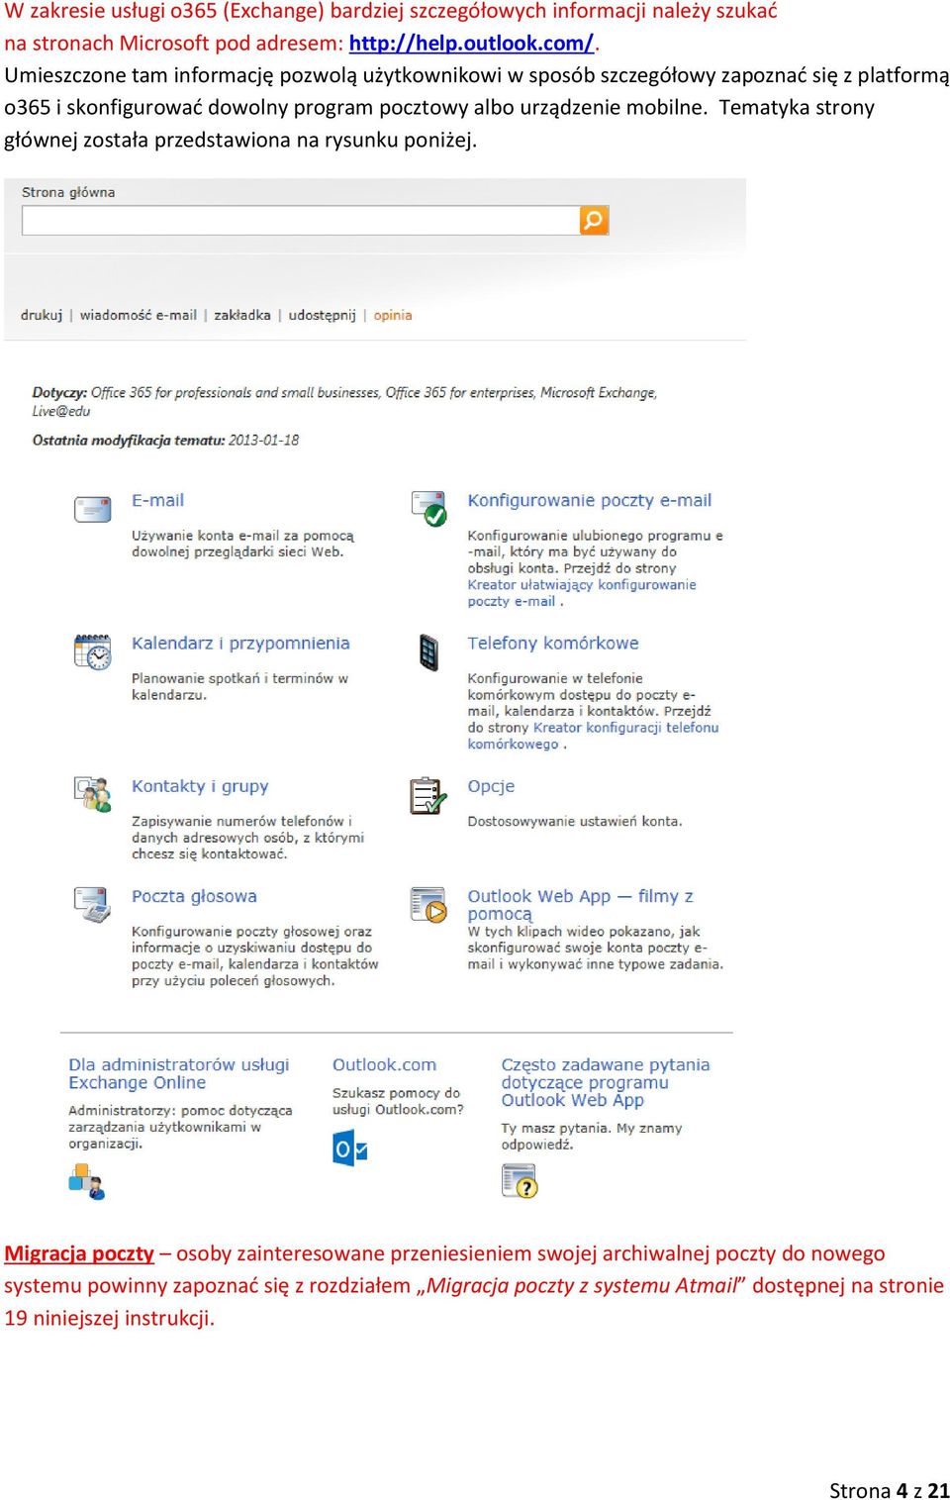The width and height of the screenshot is (950, 1500).
Task: Follow Kreator konfiguracji telefonu komórkowego link
Action: (593, 736)
